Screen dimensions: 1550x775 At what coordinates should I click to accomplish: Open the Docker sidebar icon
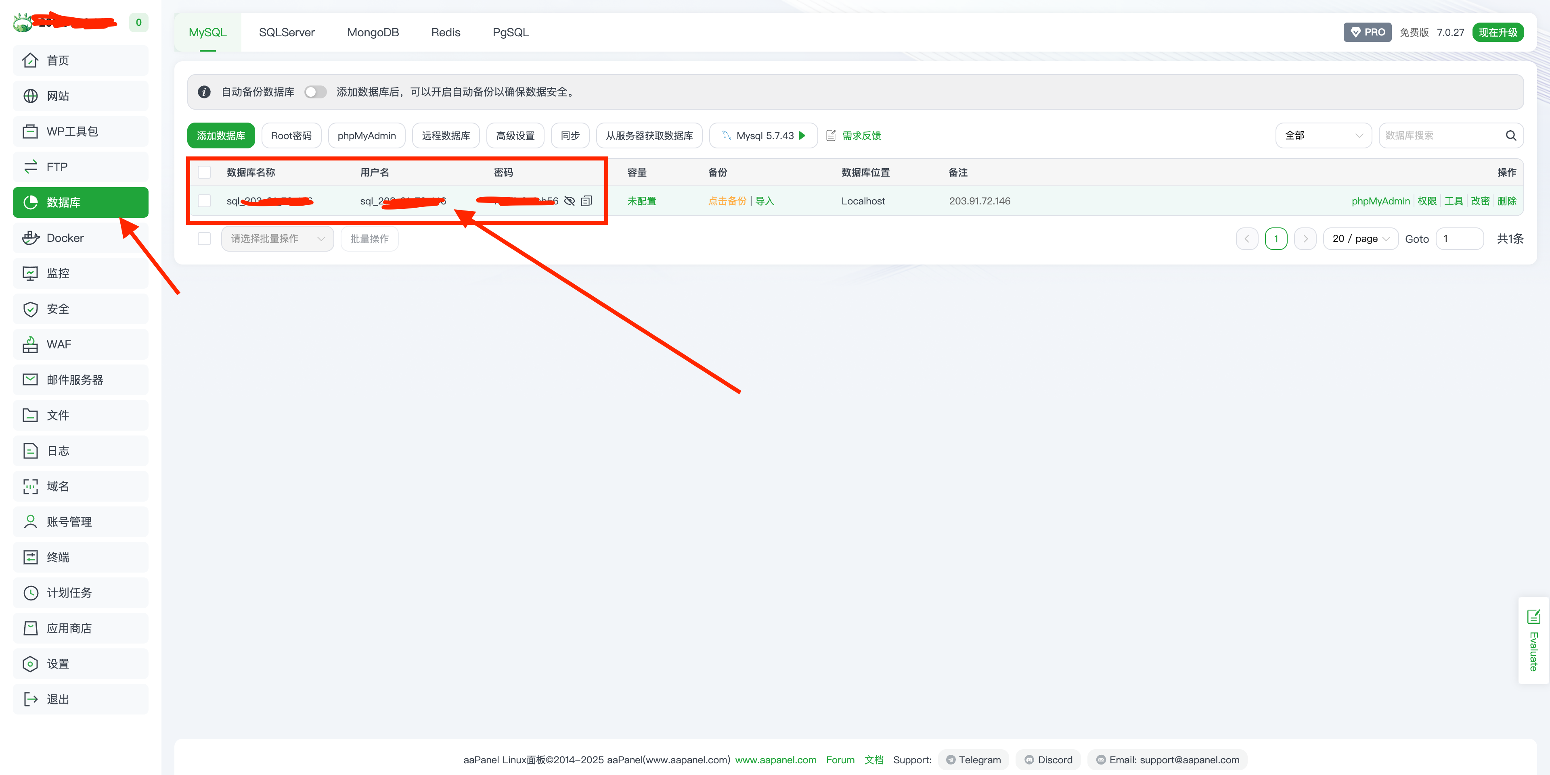coord(31,238)
